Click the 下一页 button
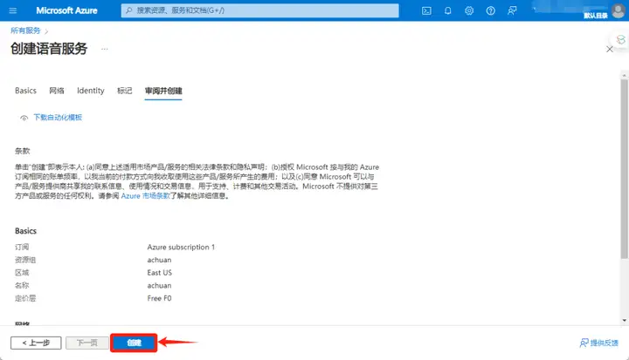Viewport: 629px width, 360px height. 87,343
